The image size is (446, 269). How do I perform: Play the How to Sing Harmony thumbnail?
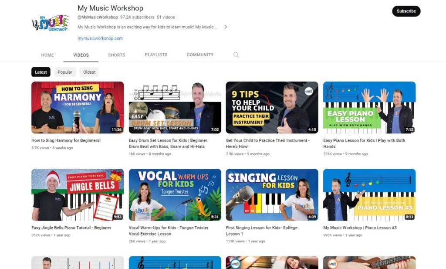78,107
